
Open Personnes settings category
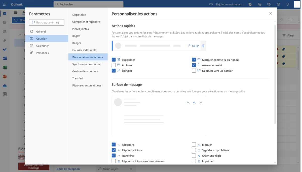[47, 53]
